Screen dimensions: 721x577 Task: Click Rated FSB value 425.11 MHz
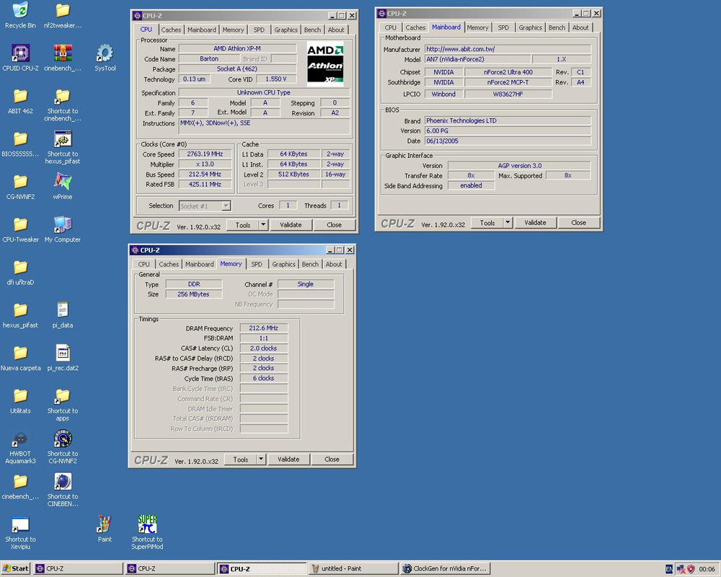point(205,185)
